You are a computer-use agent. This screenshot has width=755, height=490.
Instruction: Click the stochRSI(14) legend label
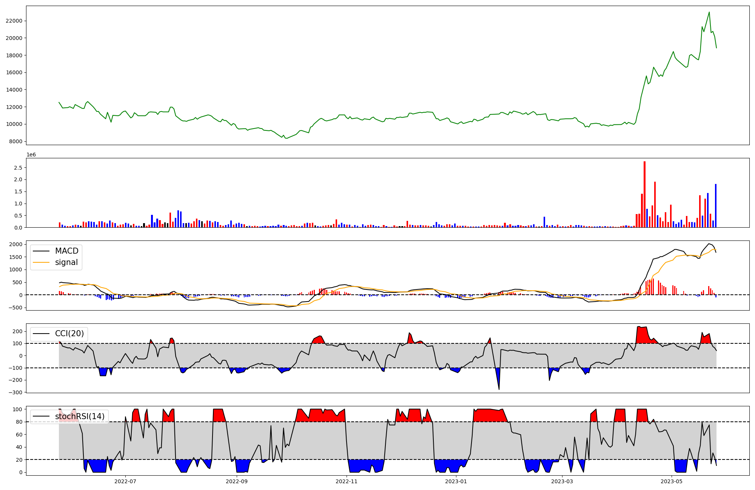[x=80, y=416]
